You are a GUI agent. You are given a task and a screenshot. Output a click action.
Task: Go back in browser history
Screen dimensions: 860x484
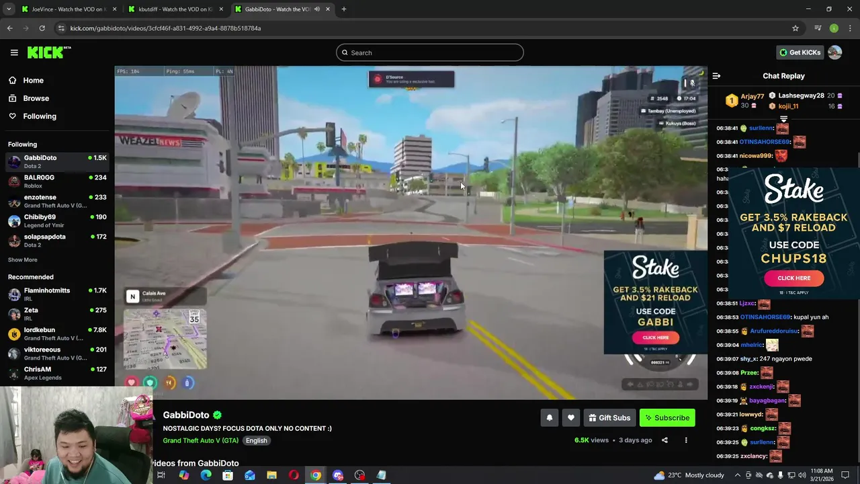[9, 28]
